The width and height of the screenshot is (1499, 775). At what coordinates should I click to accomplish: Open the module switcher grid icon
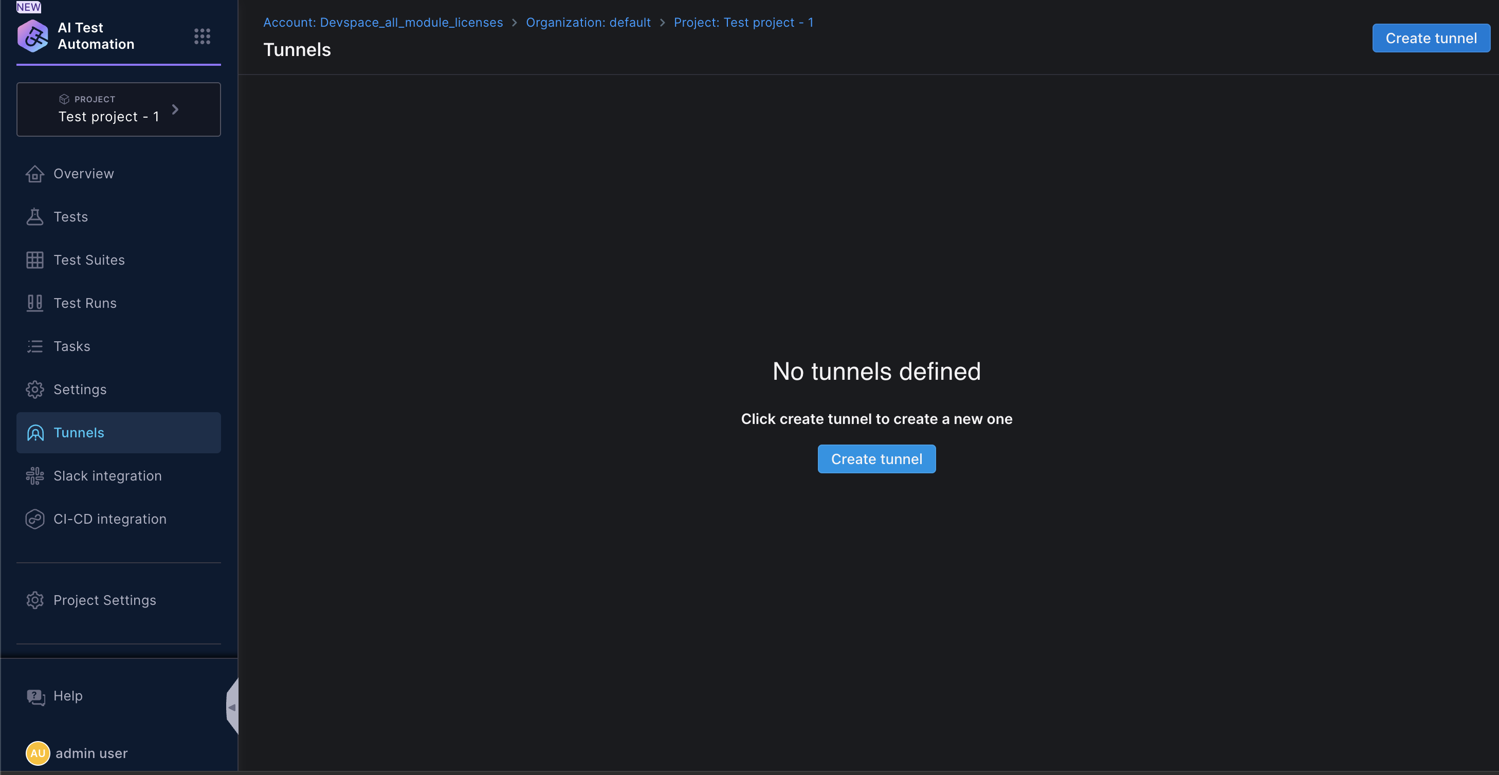tap(202, 36)
